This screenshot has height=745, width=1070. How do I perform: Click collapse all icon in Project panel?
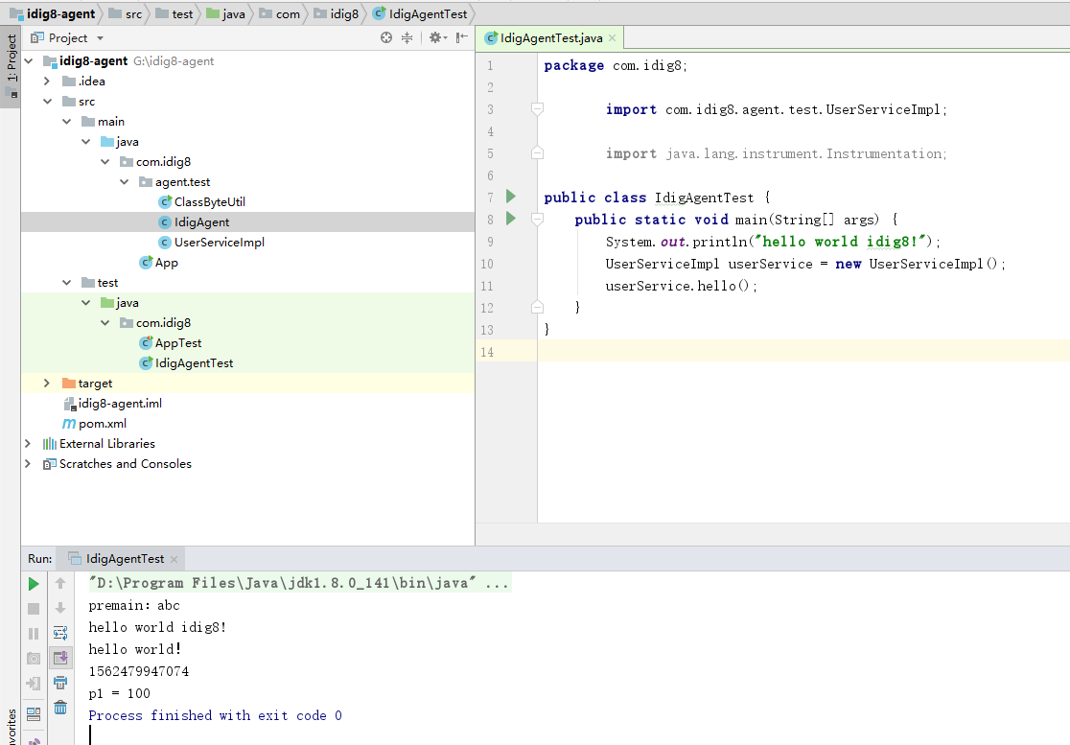point(407,38)
